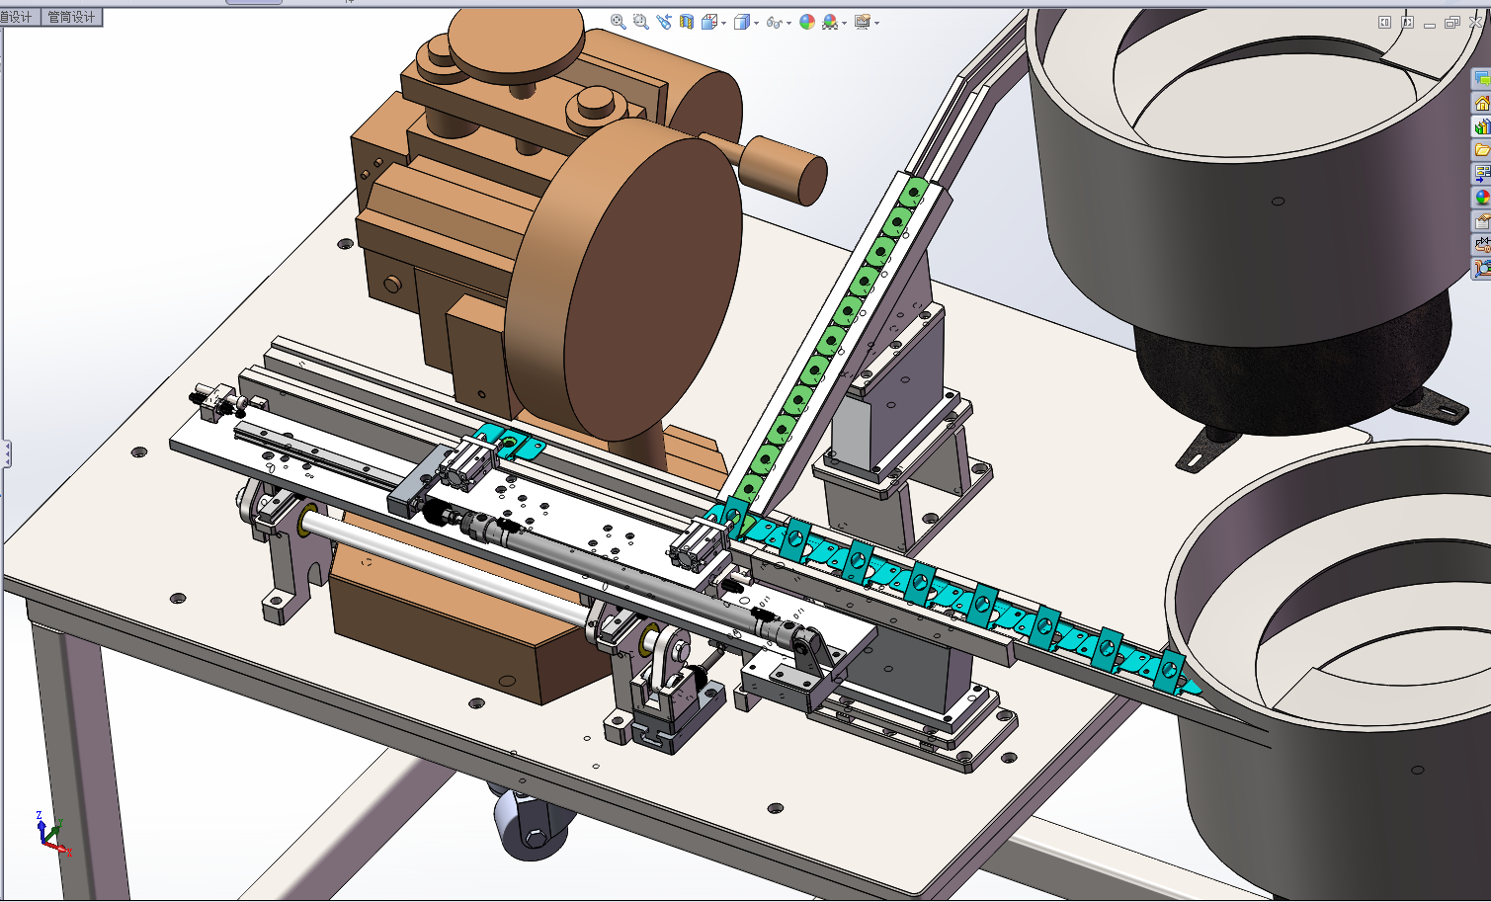Screen dimensions: 1491x902
Task: Open the bottom routing search tab
Action: tap(1481, 268)
